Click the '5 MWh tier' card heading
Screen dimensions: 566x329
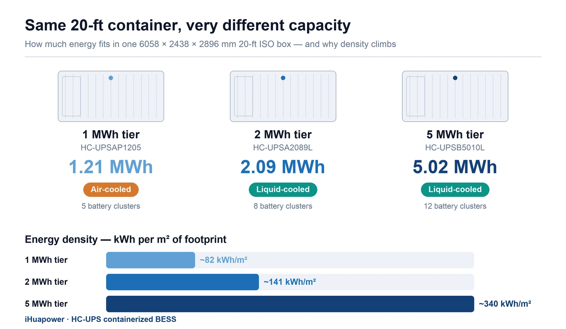pyautogui.click(x=455, y=134)
